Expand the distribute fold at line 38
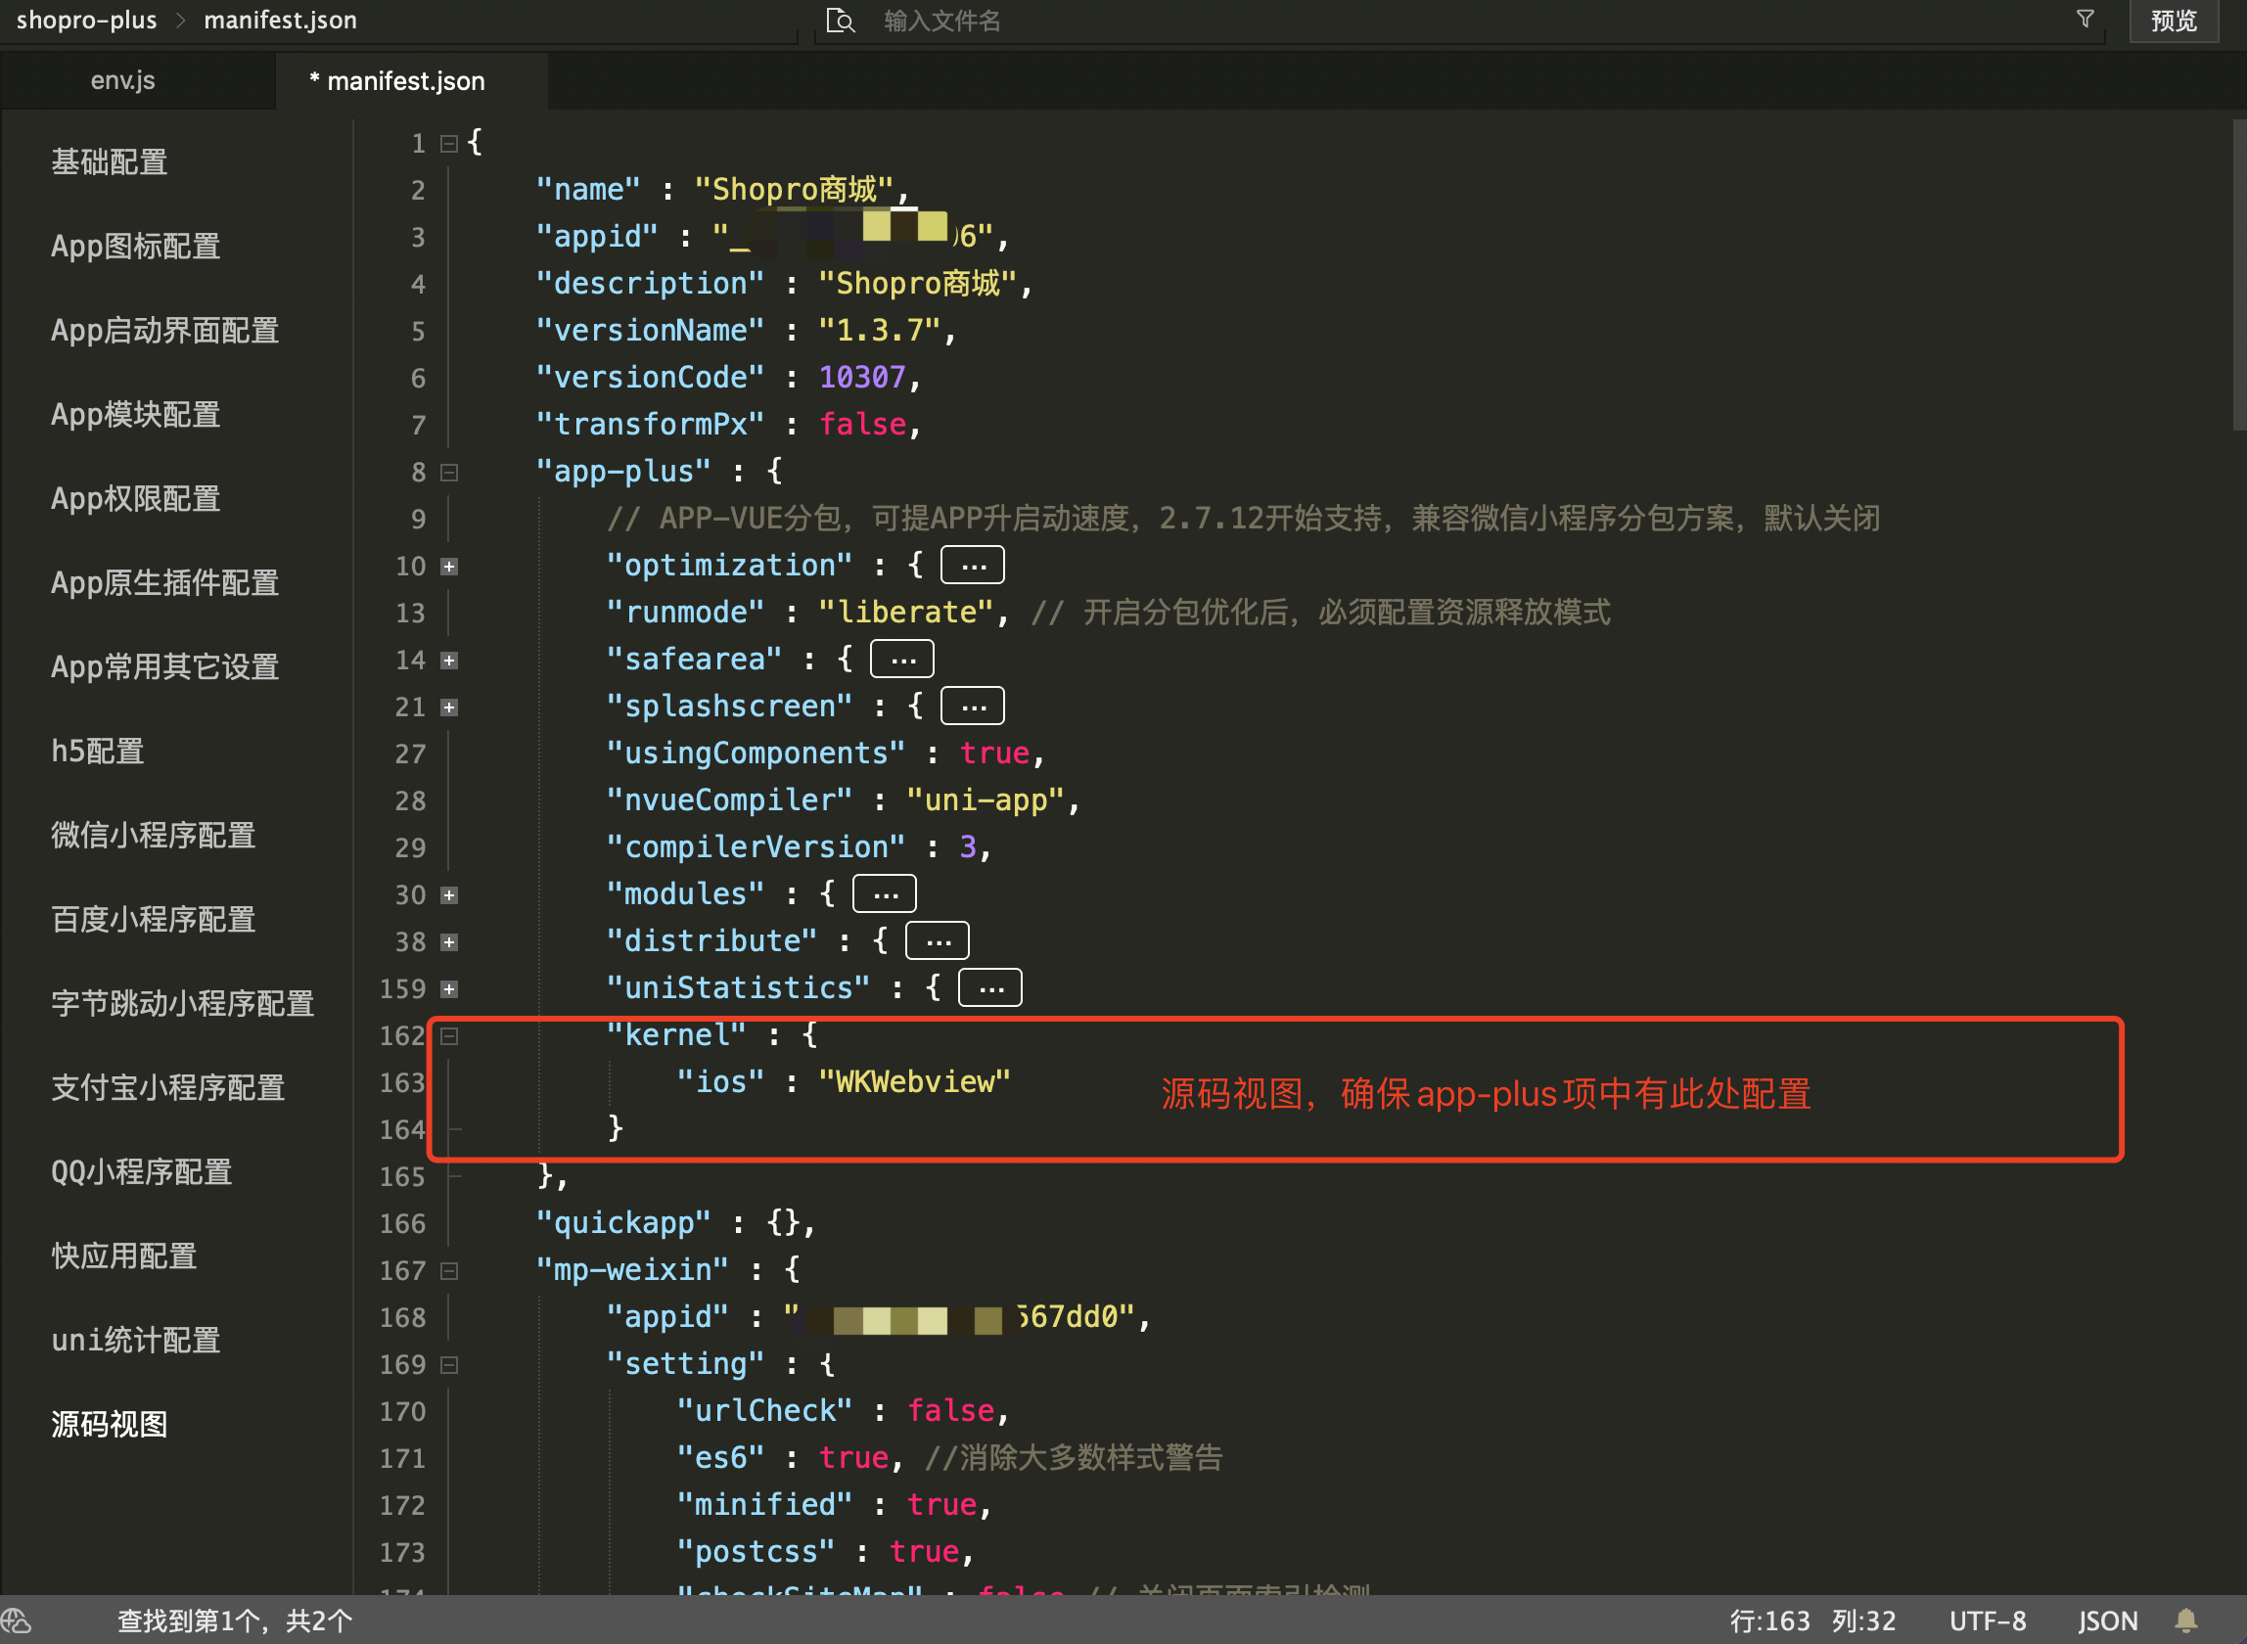The width and height of the screenshot is (2247, 1644). pos(449,941)
